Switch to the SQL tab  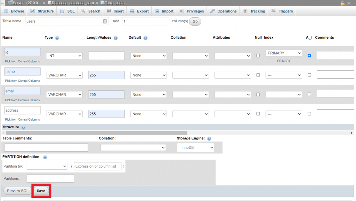coord(67,11)
